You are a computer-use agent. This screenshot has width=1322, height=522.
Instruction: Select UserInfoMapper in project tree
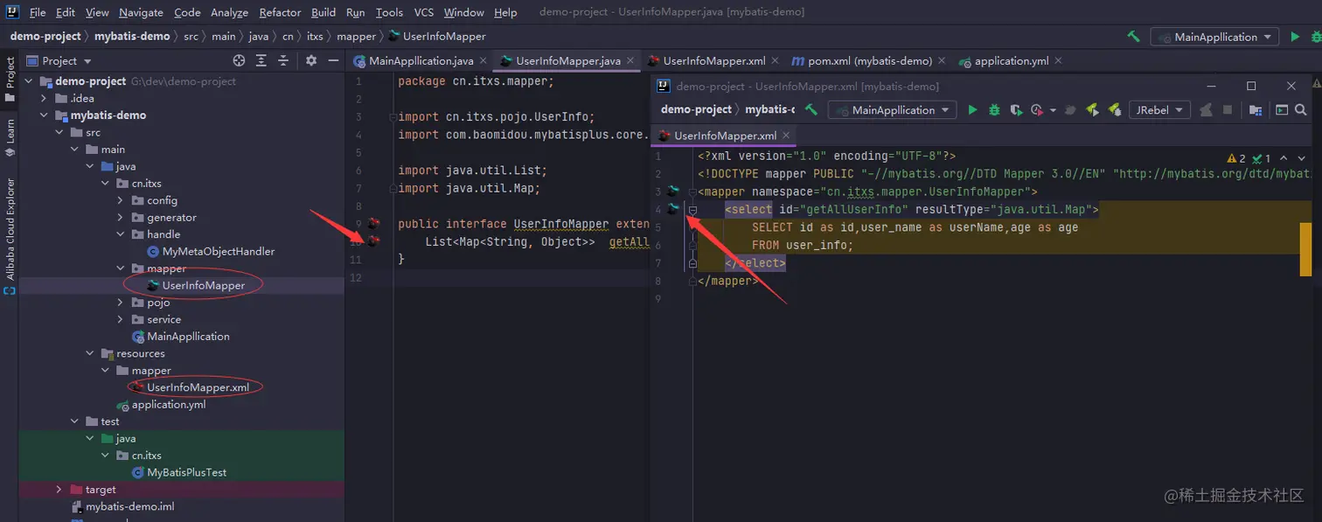[203, 285]
